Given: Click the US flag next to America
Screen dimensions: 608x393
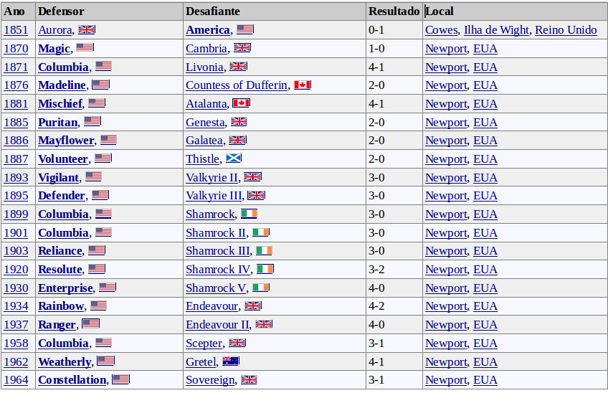Looking at the screenshot, I should click(245, 29).
